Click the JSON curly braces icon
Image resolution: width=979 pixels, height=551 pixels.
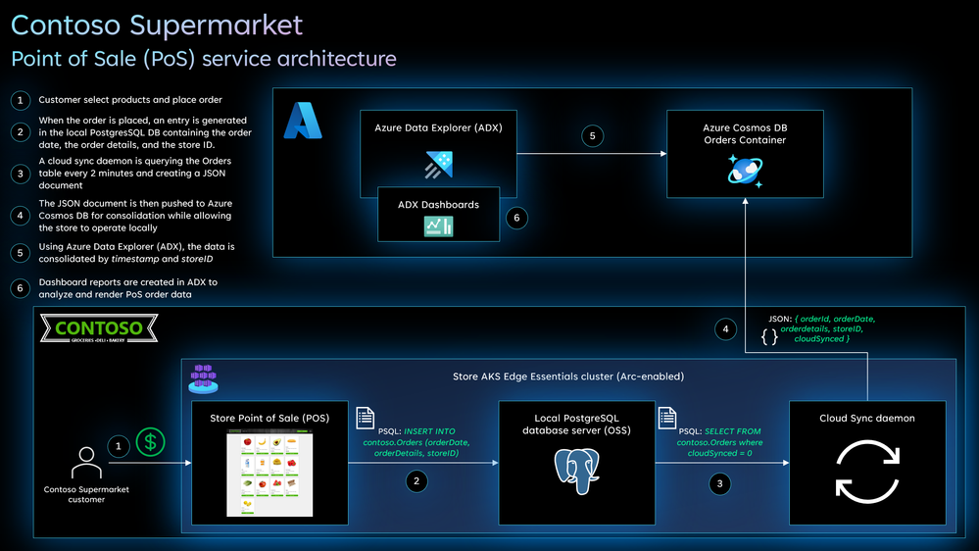(x=770, y=336)
